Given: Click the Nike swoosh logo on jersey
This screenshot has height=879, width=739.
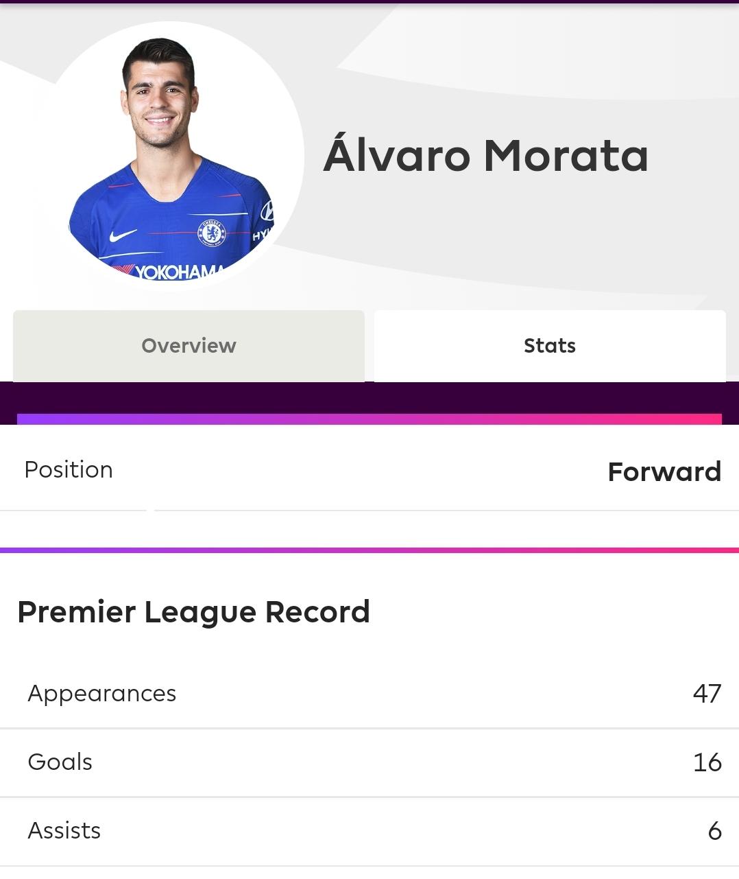Looking at the screenshot, I should (123, 235).
